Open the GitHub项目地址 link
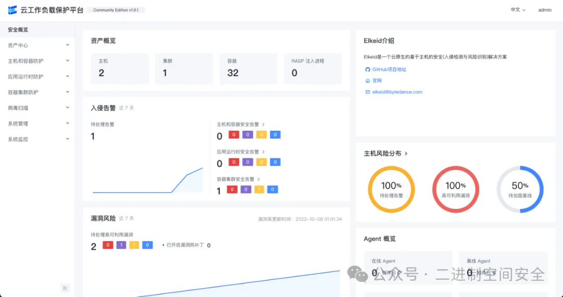This screenshot has height=297, width=563. tap(389, 69)
